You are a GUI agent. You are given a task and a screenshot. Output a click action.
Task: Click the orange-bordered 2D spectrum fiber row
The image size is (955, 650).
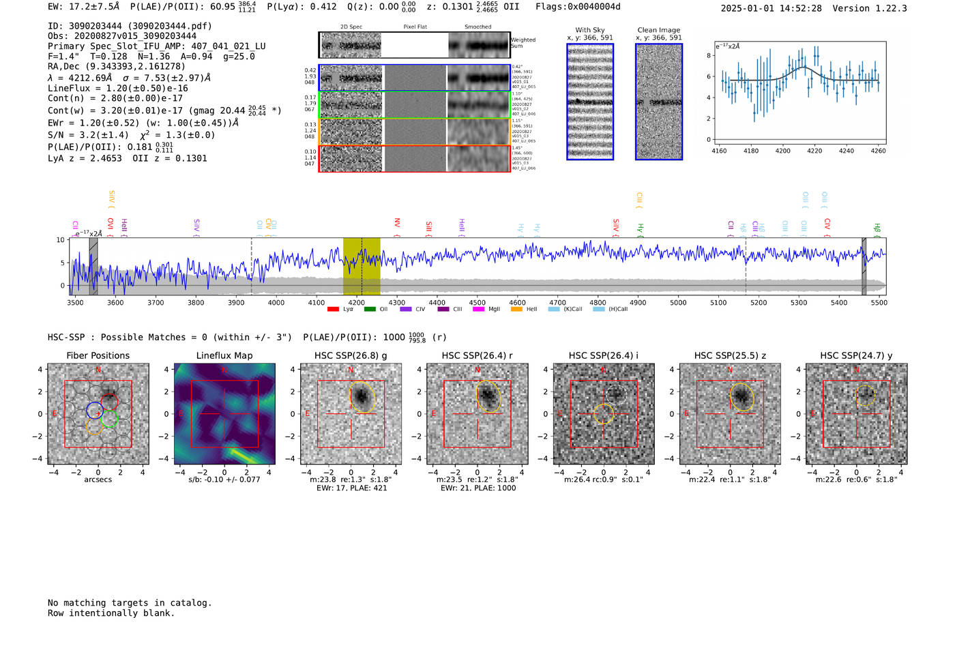pos(415,132)
